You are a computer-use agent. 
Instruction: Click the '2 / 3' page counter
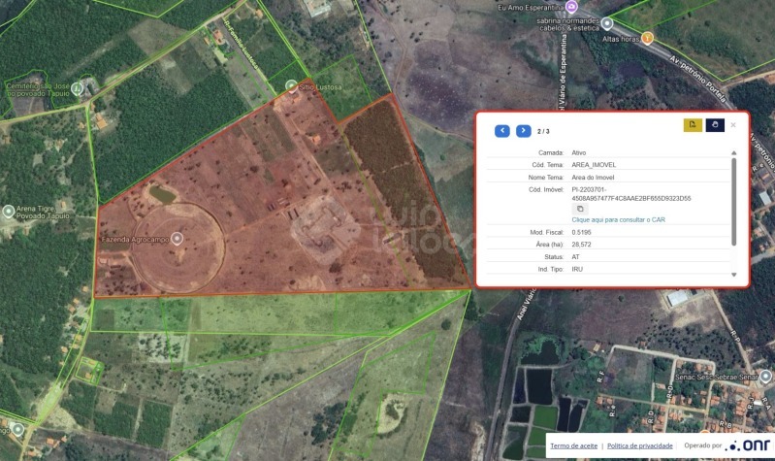click(543, 131)
